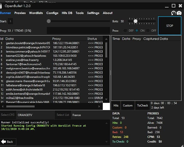Open the Proxies tab
Screen dimensions: 184x147
tap(20, 13)
